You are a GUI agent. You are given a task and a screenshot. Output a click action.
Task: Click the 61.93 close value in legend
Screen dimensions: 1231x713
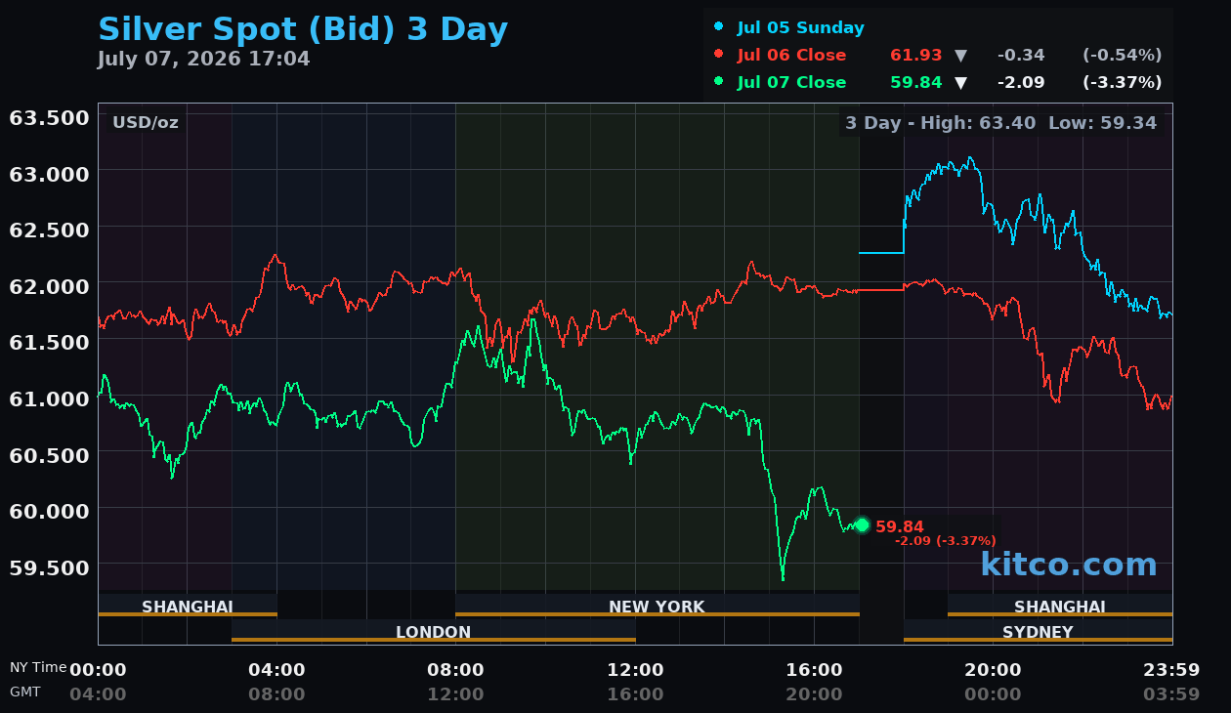pyautogui.click(x=915, y=56)
